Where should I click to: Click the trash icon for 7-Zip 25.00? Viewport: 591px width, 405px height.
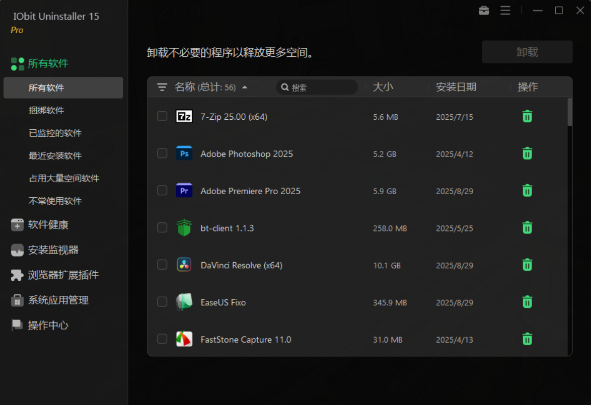(527, 116)
